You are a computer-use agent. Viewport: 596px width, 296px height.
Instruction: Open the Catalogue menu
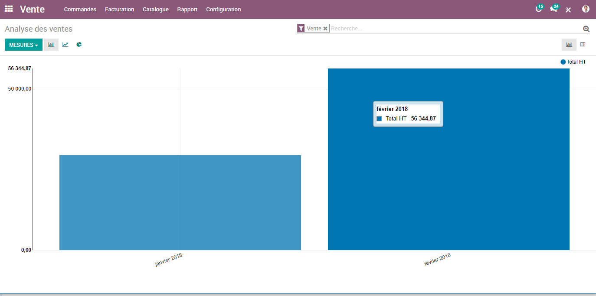tap(156, 10)
